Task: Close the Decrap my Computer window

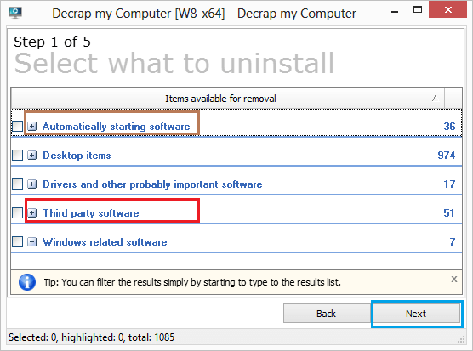Action: pos(448,9)
